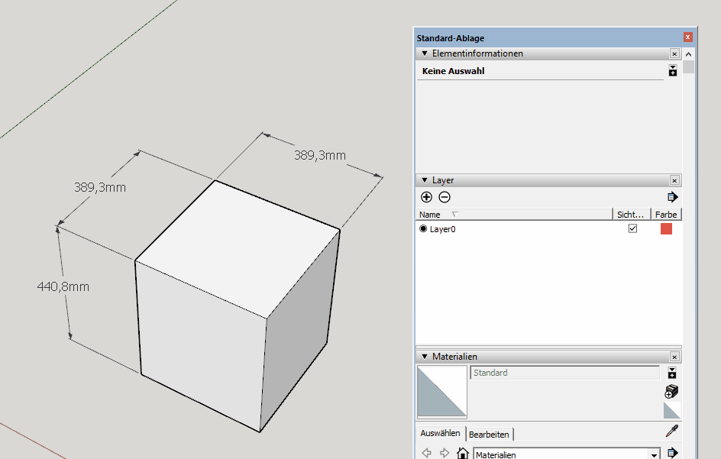This screenshot has width=721, height=459.
Task: Collapse the Elementinformationen panel
Action: tap(425, 53)
